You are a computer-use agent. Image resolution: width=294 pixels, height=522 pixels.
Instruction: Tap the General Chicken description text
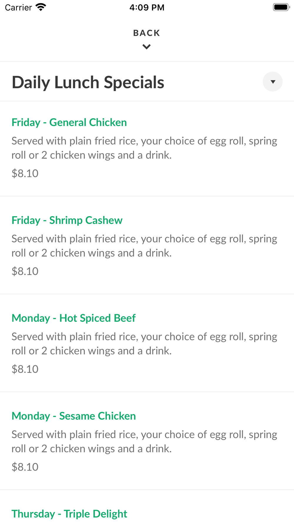pos(144,148)
